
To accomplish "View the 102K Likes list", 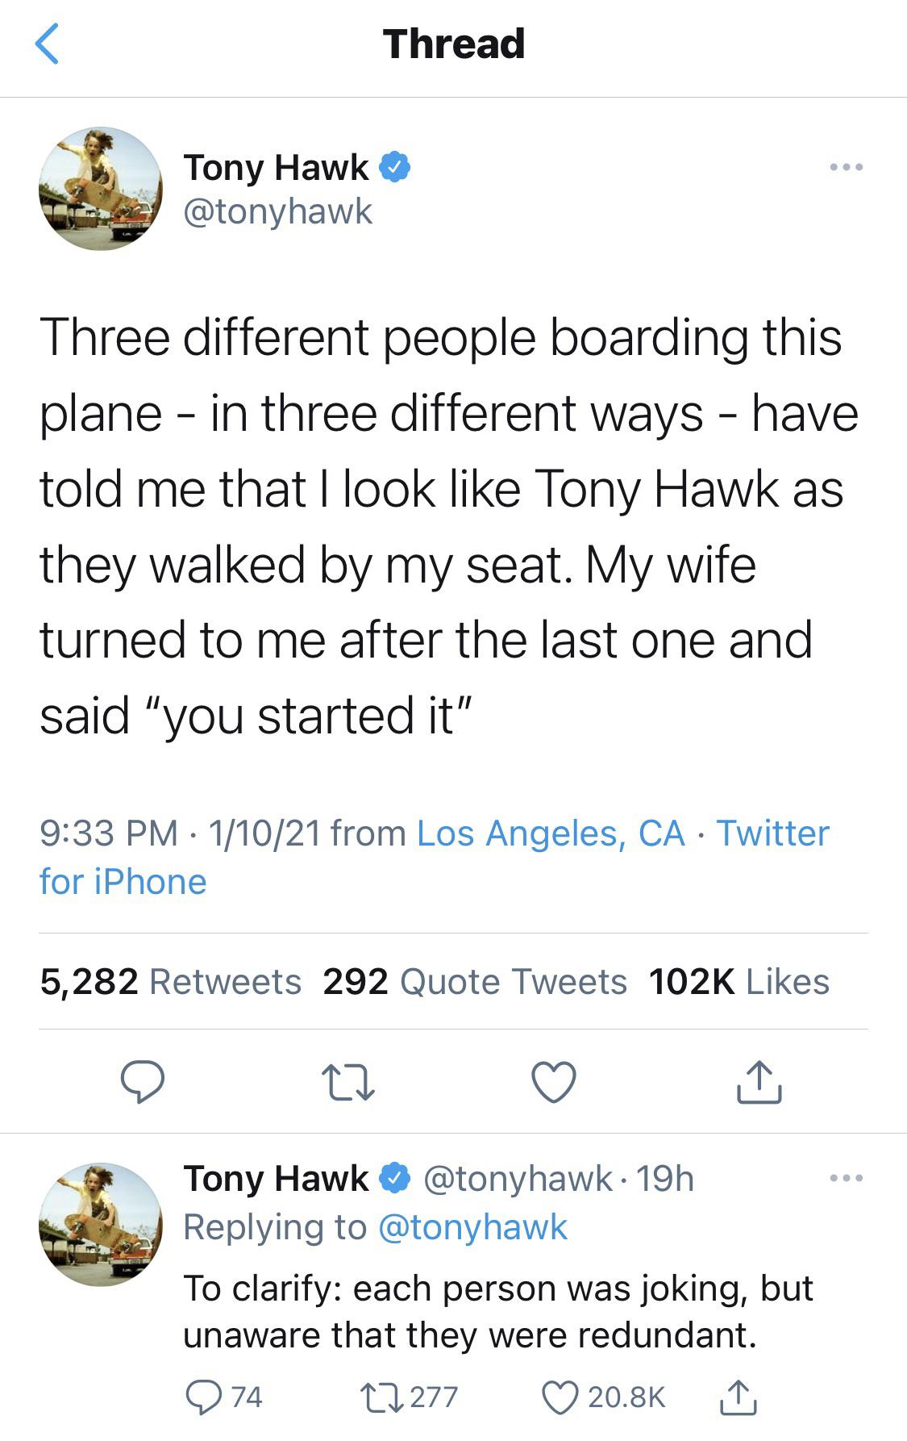I will (738, 982).
